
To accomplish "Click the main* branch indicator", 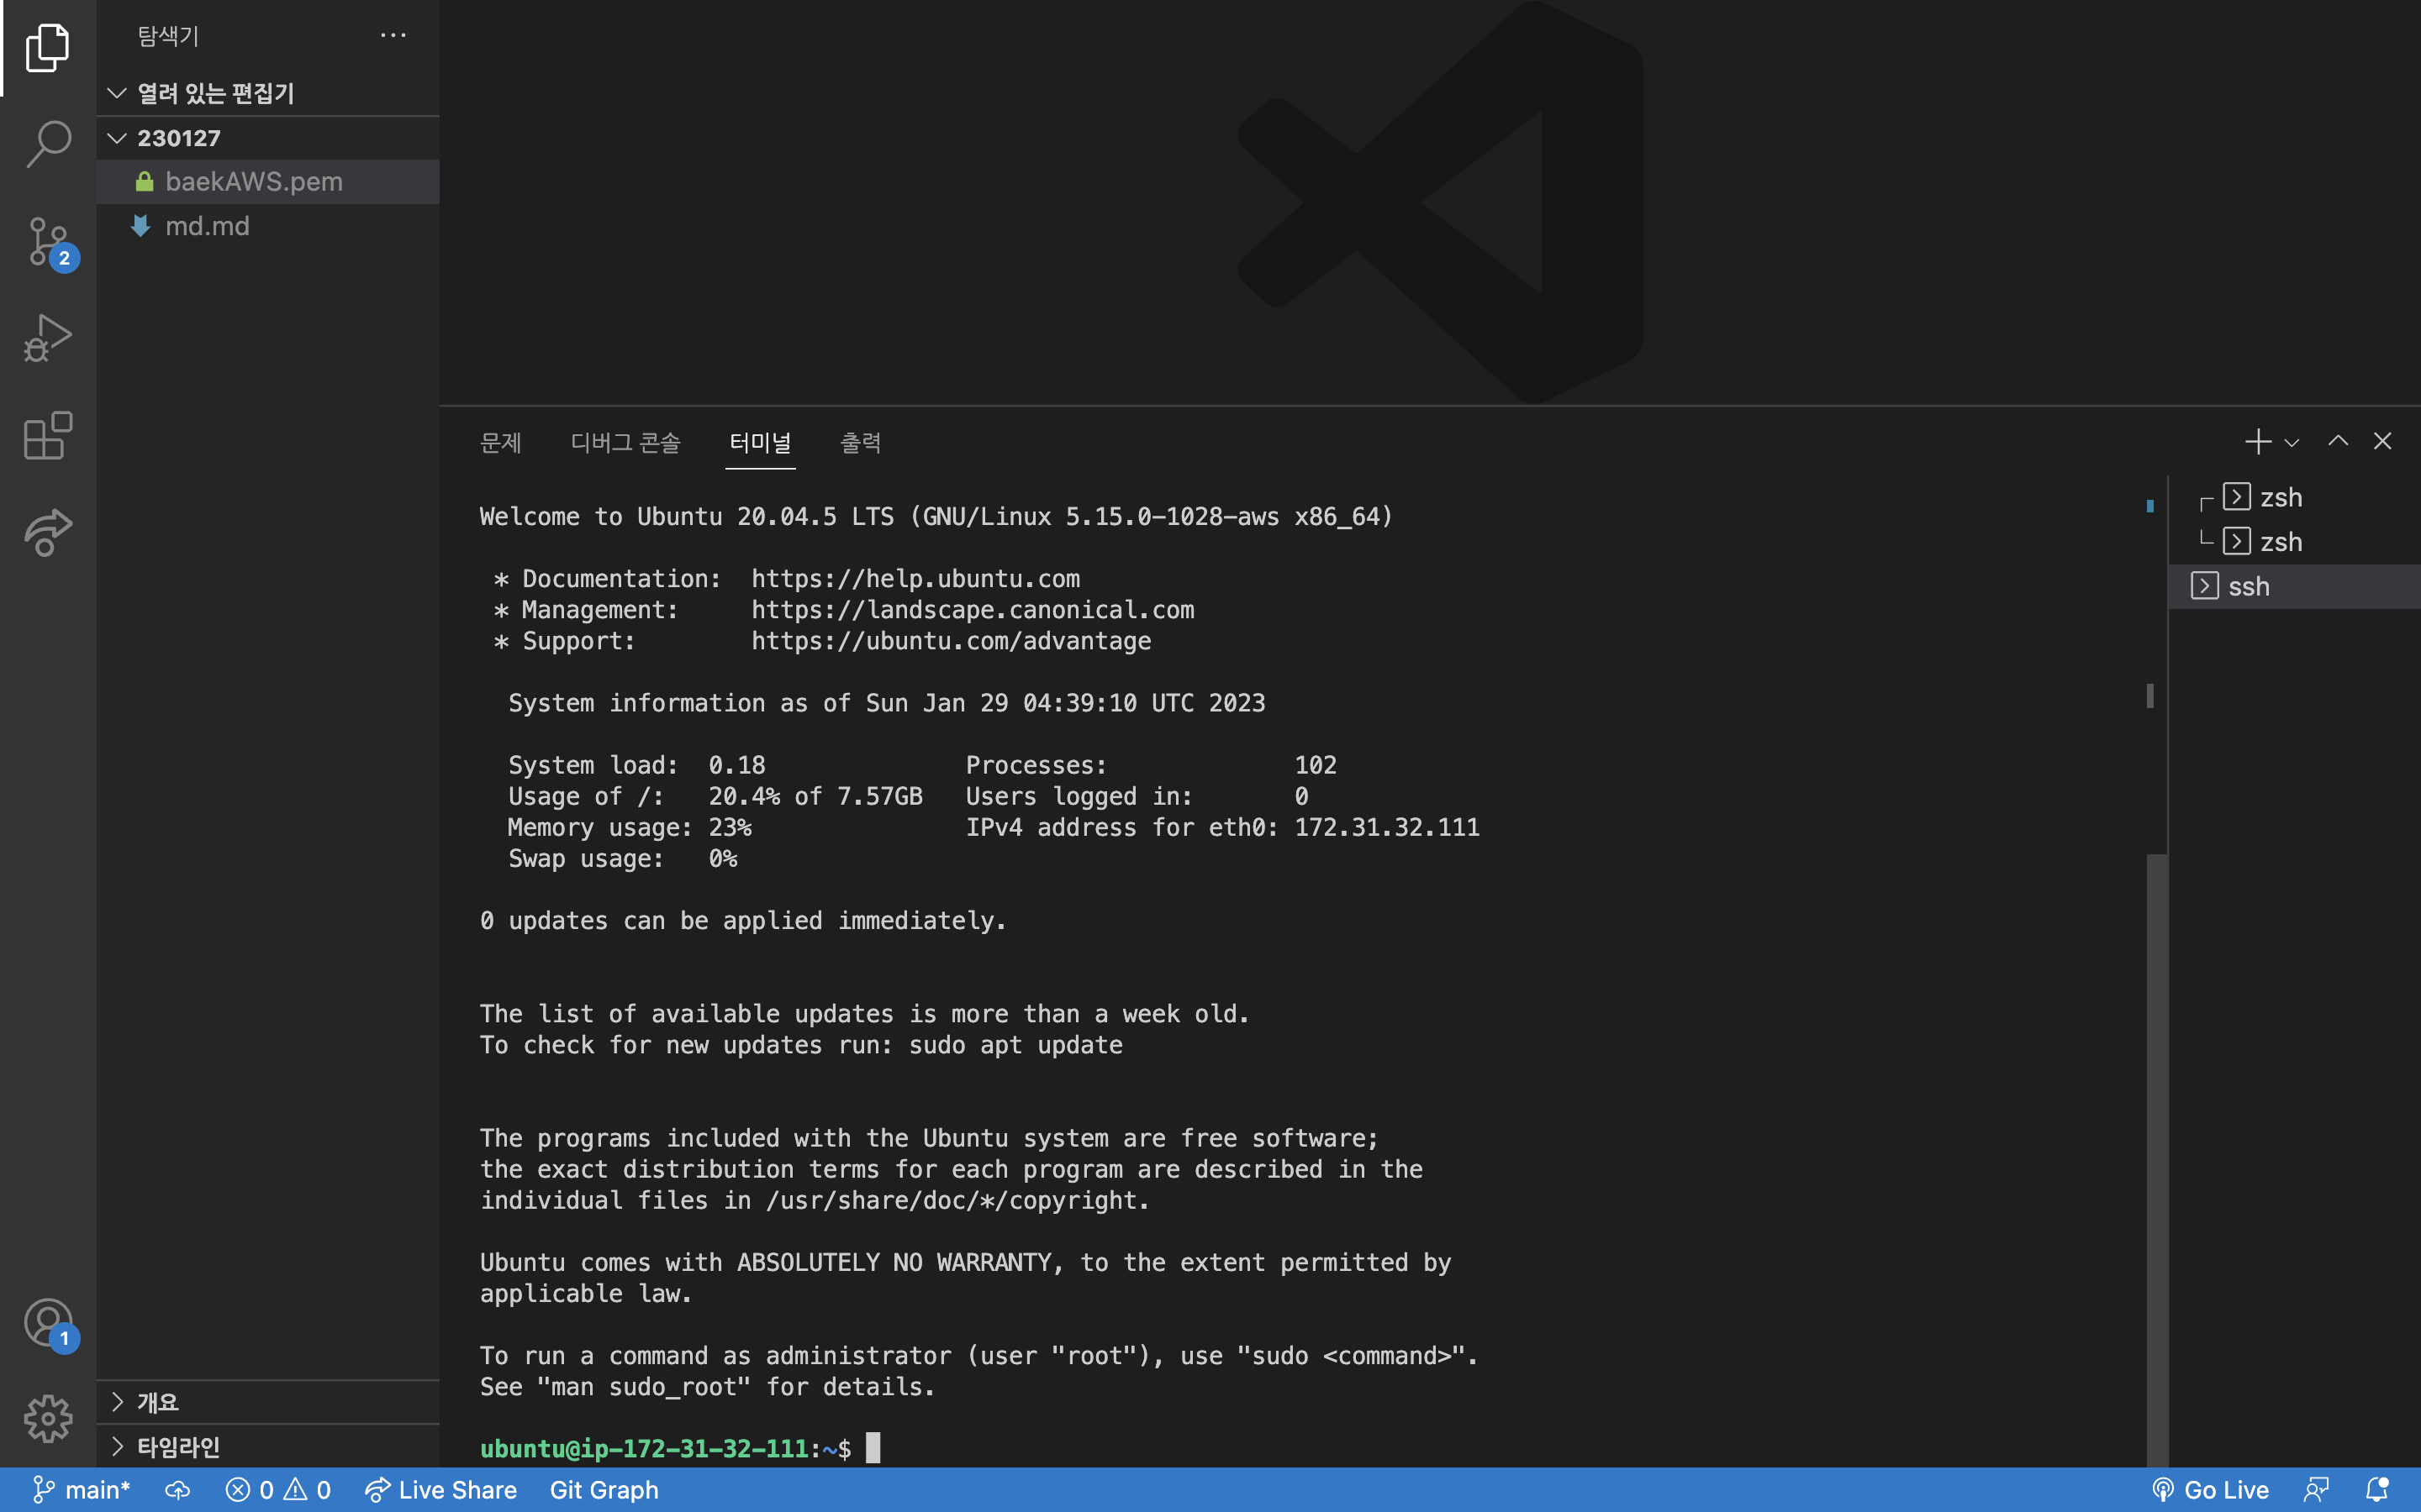I will pos(82,1490).
